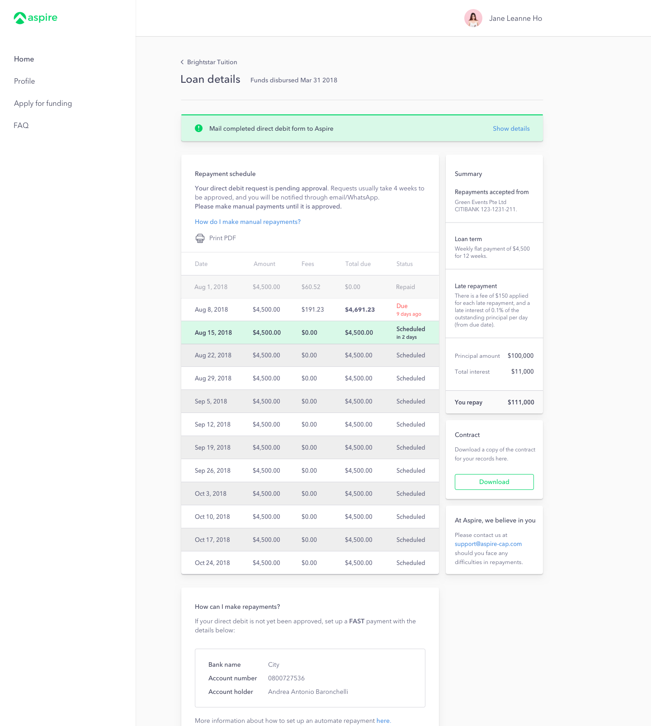Viewport: 651px width, 726px height.
Task: Click Print PDF
Action: (222, 238)
